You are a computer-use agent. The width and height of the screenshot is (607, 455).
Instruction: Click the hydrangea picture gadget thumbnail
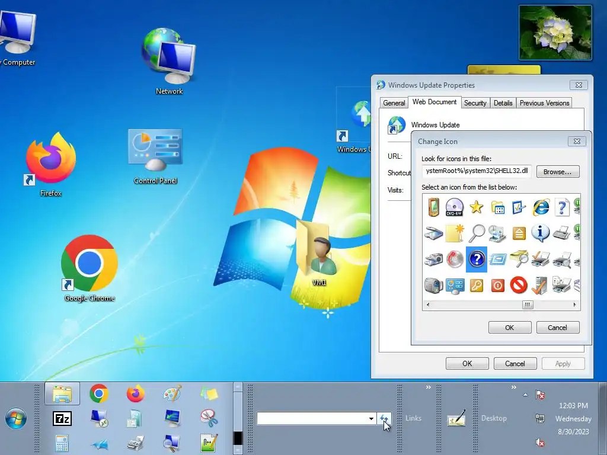[x=555, y=33]
